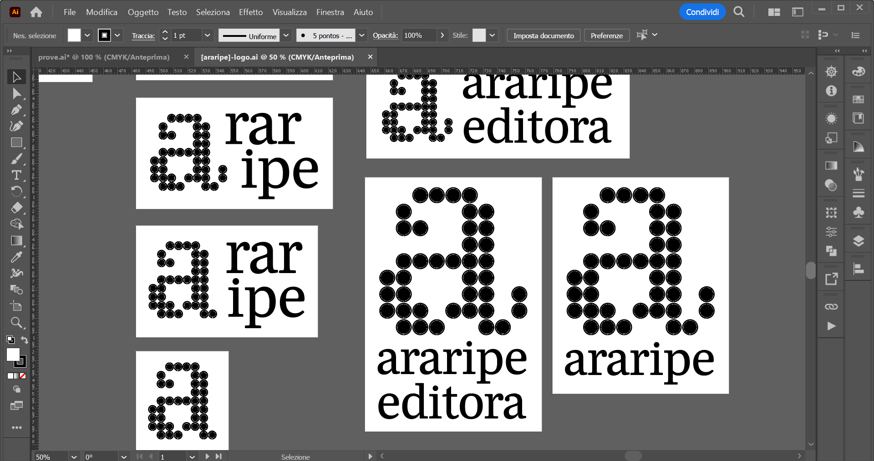
Task: Select the Eraser tool
Action: tap(16, 208)
